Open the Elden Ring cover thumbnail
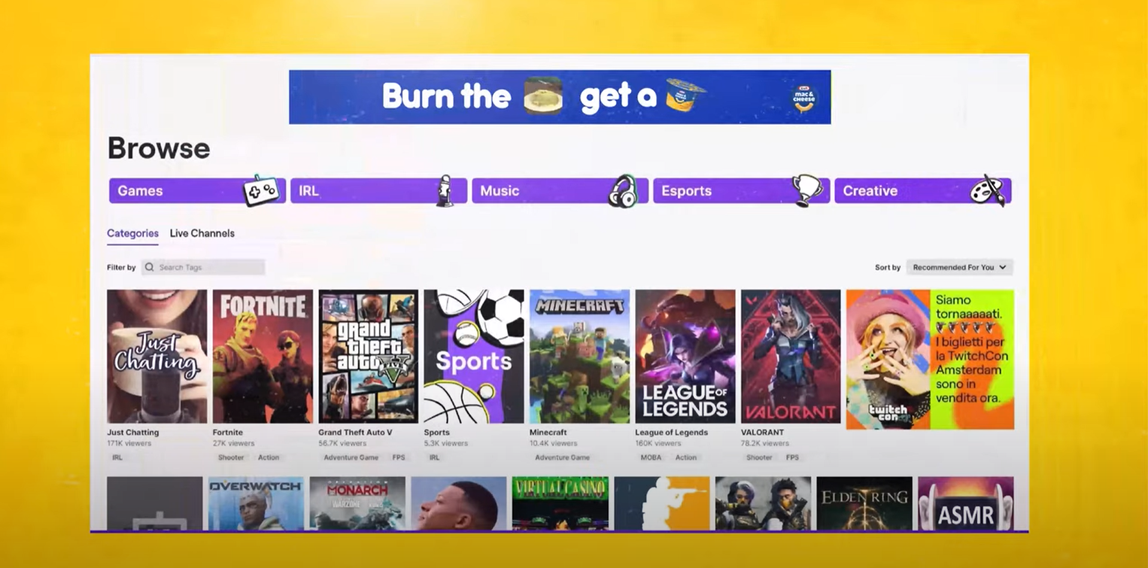Viewport: 1148px width, 568px height. pyautogui.click(x=864, y=503)
